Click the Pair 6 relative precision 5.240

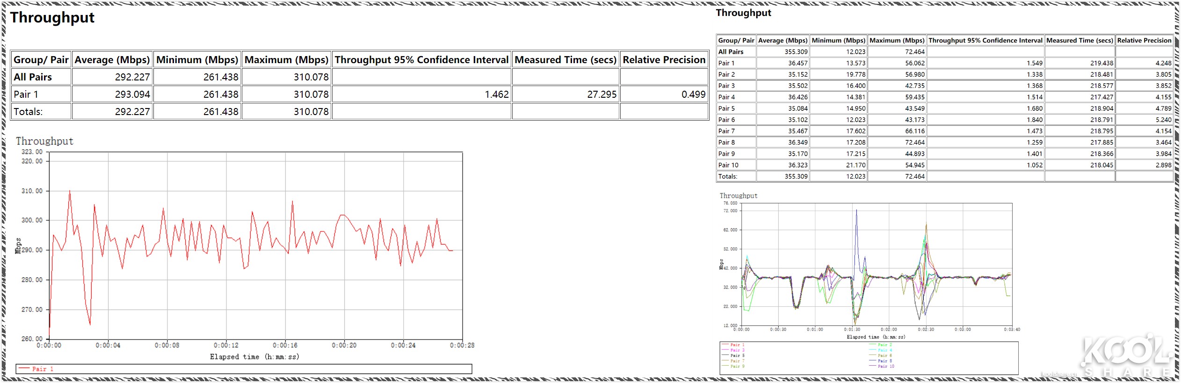1163,120
